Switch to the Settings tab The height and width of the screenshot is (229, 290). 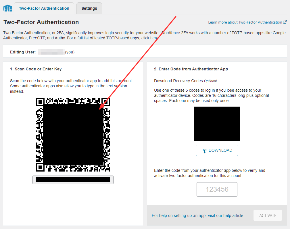pyautogui.click(x=89, y=8)
